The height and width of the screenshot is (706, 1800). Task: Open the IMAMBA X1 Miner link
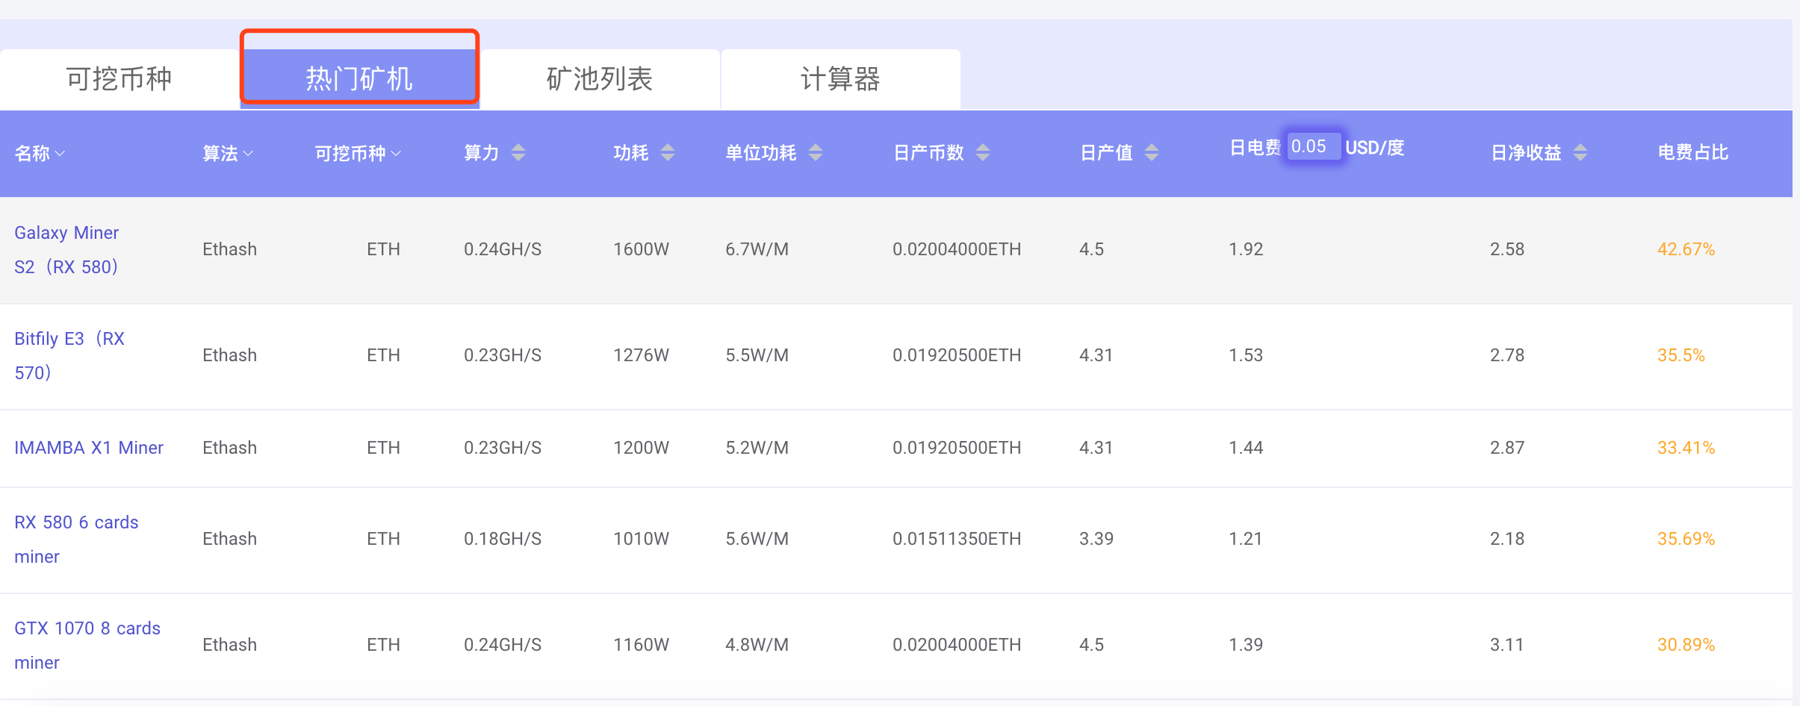click(89, 448)
